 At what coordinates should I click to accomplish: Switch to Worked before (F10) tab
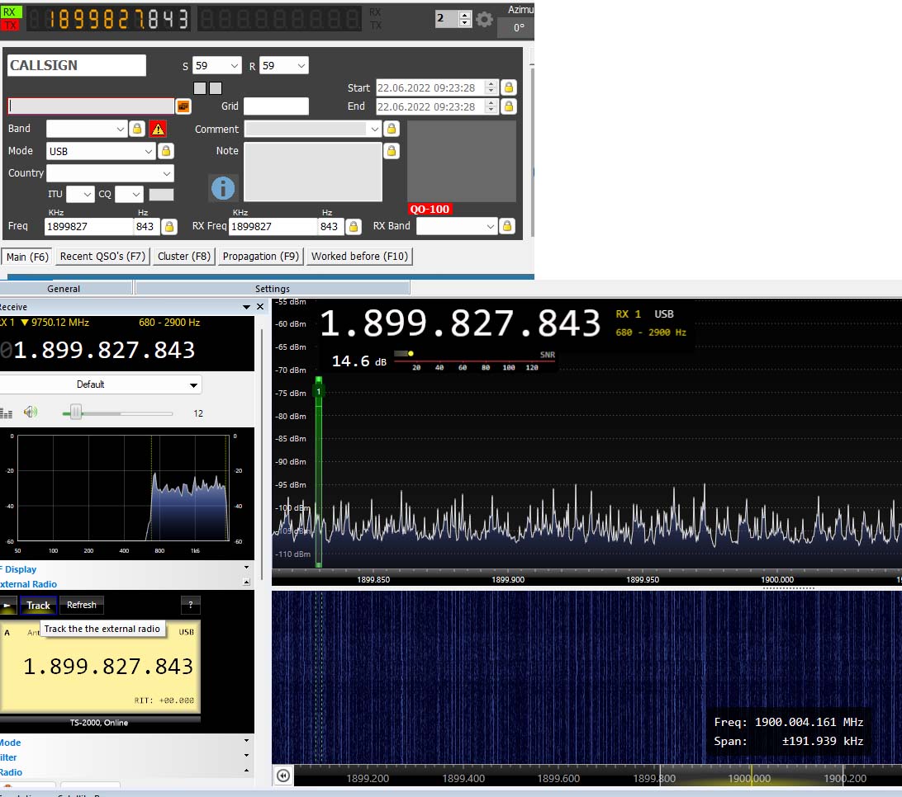click(x=359, y=257)
